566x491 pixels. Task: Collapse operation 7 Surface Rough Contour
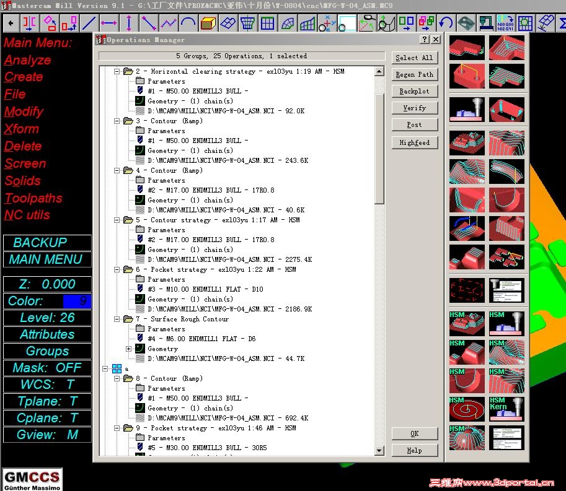coord(117,319)
